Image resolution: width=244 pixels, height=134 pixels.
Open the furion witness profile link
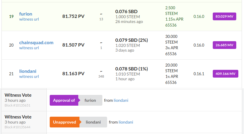coord(26,14)
